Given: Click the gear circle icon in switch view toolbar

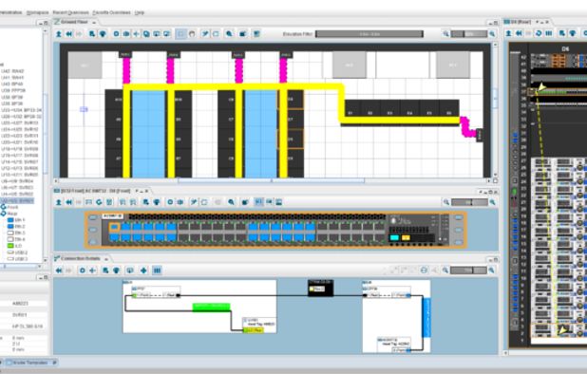Looking at the screenshot, I should [x=170, y=202].
